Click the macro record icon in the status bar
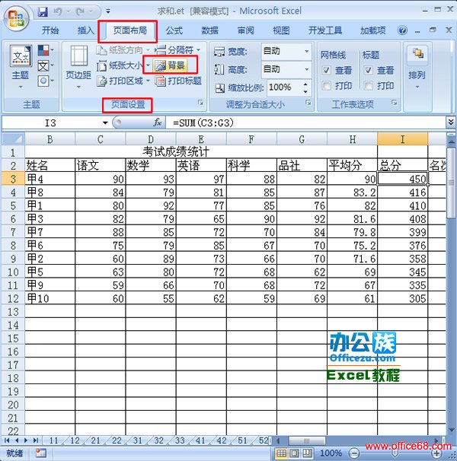This screenshot has width=457, height=461. (40, 453)
